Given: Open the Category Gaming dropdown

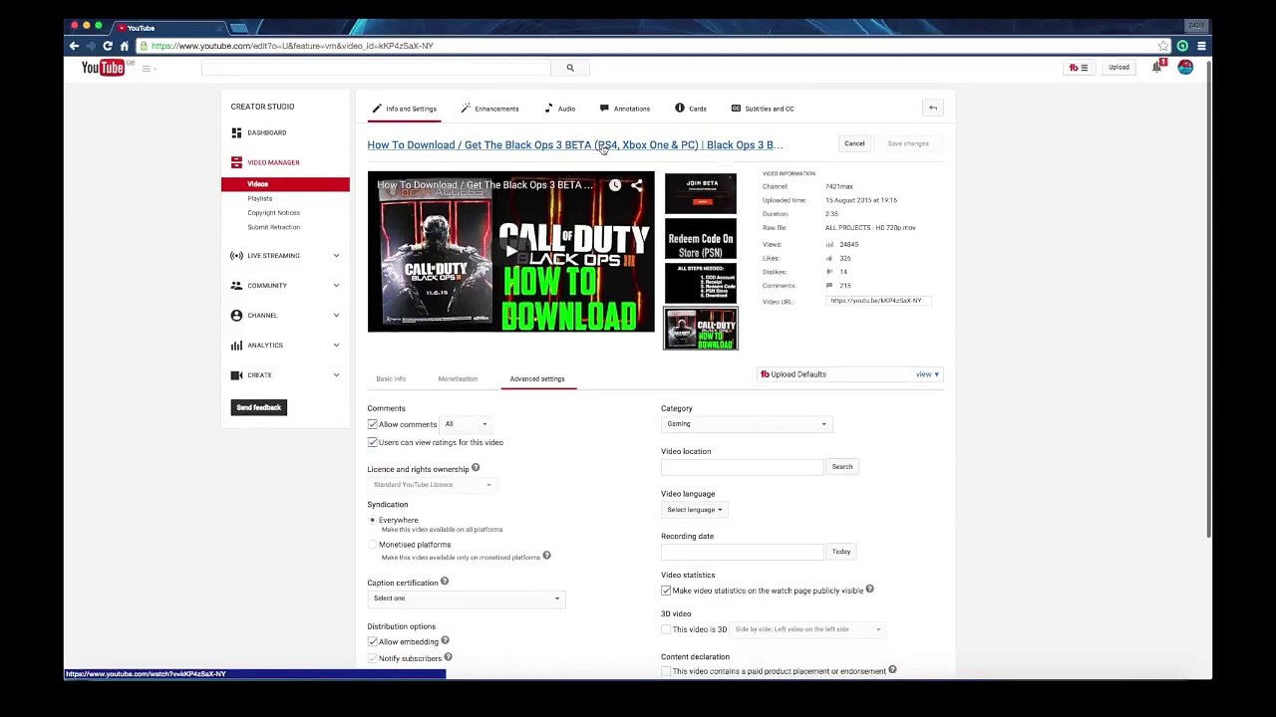Looking at the screenshot, I should click(x=746, y=424).
